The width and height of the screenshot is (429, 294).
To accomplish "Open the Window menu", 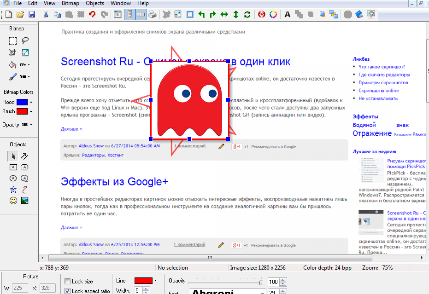I will pyautogui.click(x=120, y=3).
